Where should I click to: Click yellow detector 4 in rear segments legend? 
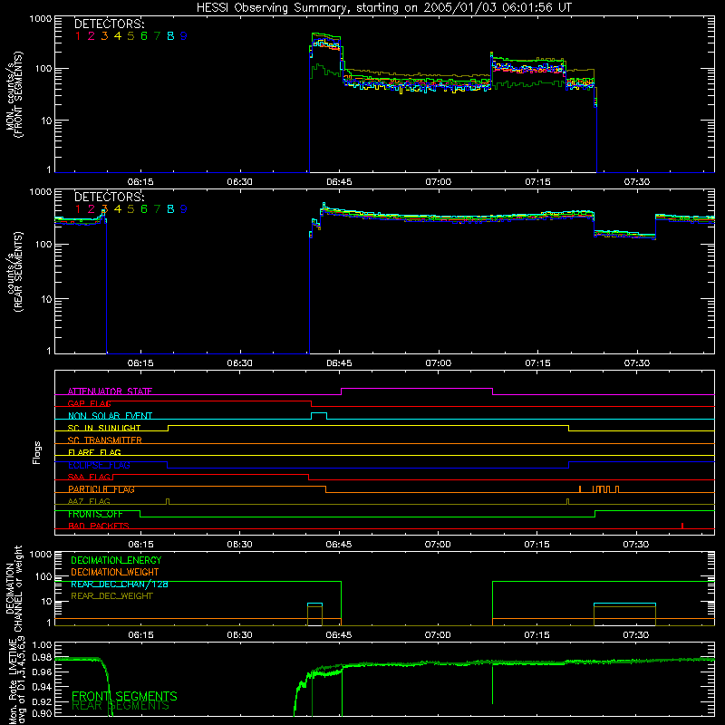pos(118,209)
